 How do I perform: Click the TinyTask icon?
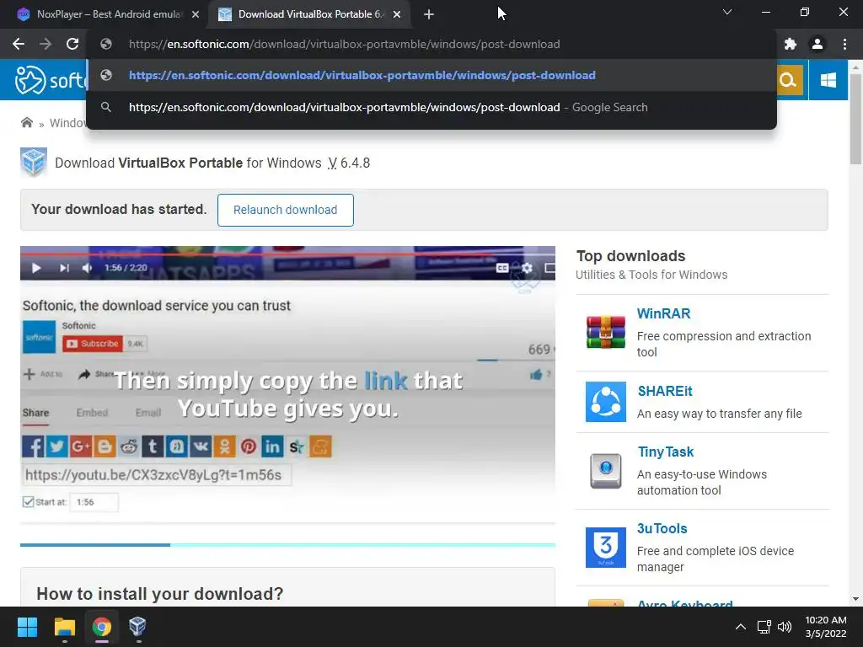[605, 471]
